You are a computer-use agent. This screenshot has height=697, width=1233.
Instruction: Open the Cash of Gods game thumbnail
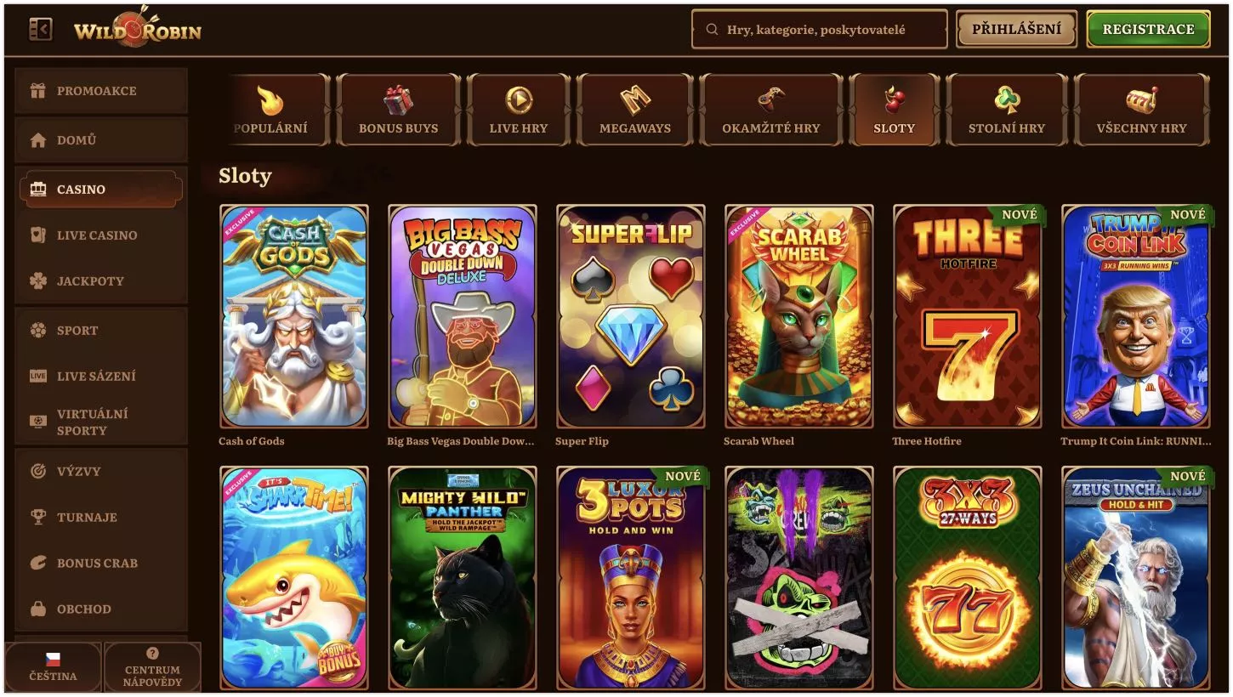(x=294, y=316)
